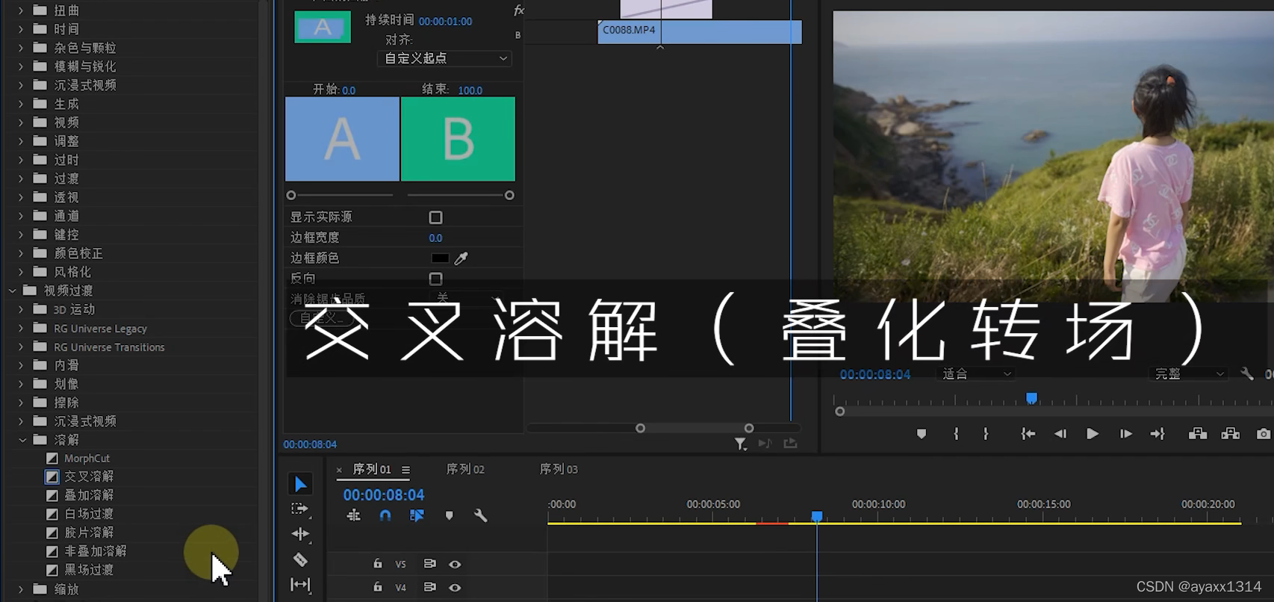
Task: Open 序列 01 panel menu
Action: [x=405, y=470]
